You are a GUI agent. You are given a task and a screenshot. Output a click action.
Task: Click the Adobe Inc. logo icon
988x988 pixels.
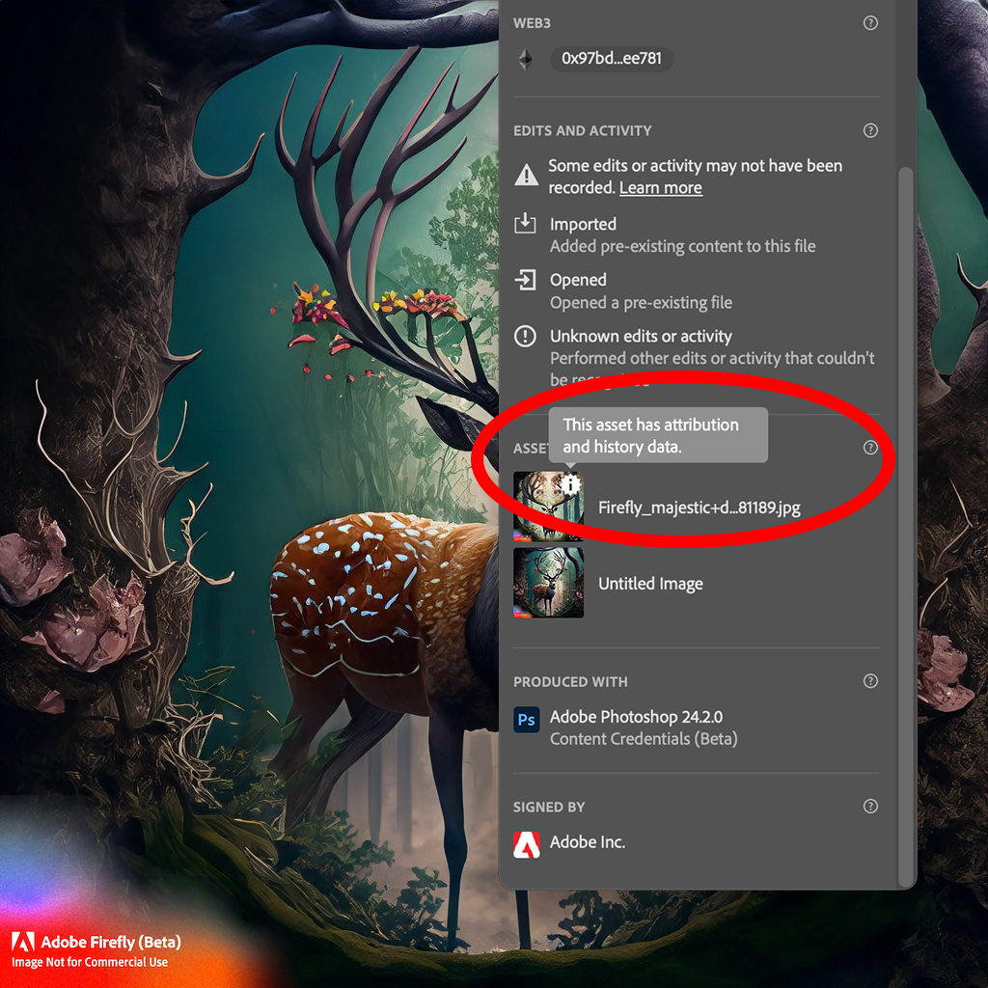click(526, 844)
